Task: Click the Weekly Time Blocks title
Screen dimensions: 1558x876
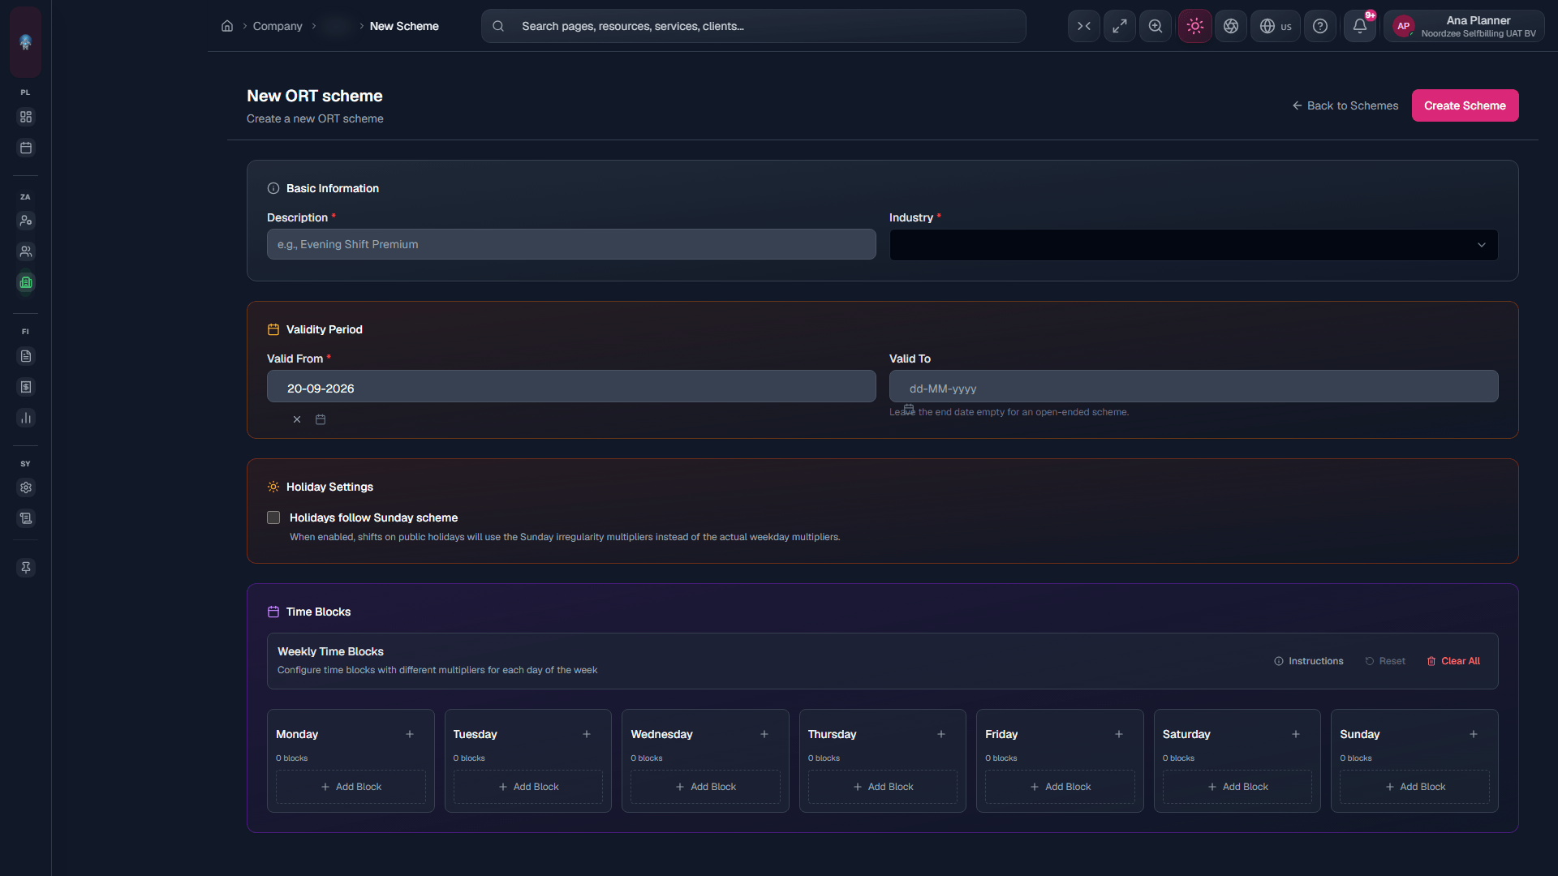Action: [x=330, y=651]
